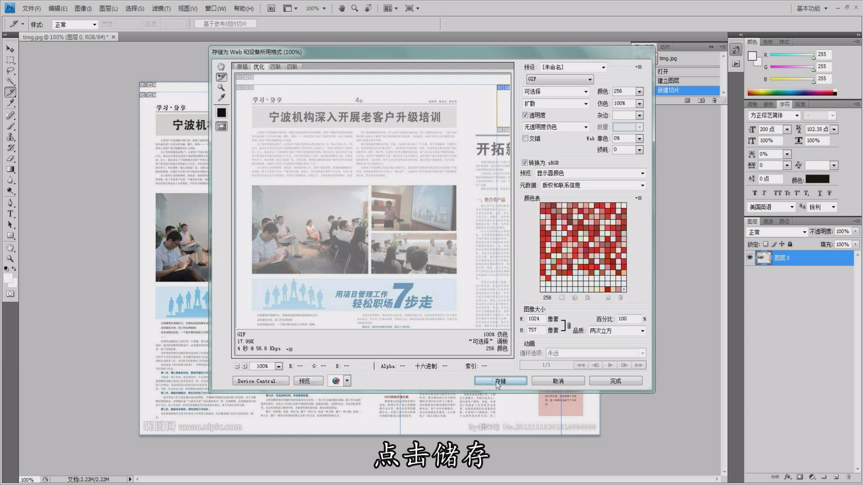Screen dimensions: 863x485
Task: Open the color reduction dropdown 可选择
Action: [556, 92]
